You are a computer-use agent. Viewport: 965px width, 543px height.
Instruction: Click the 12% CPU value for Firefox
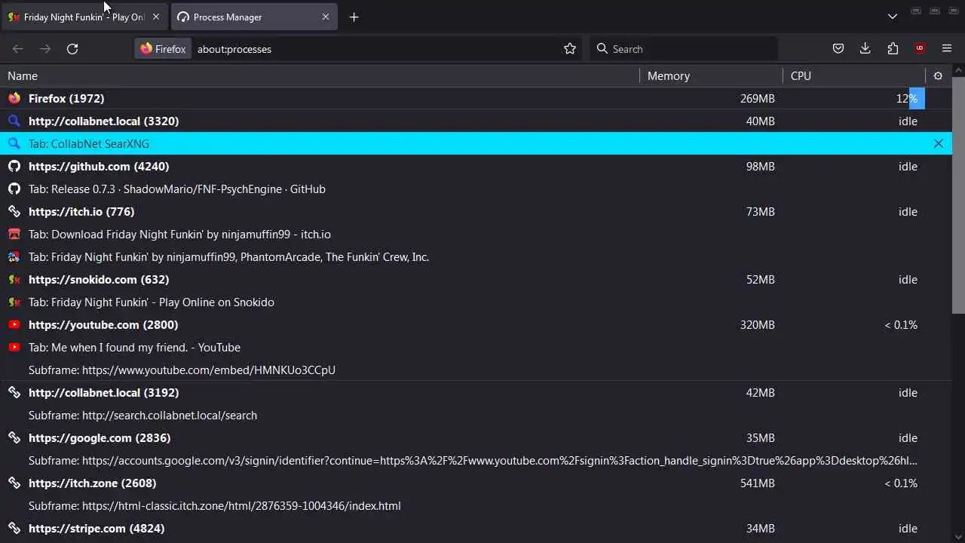(x=906, y=98)
